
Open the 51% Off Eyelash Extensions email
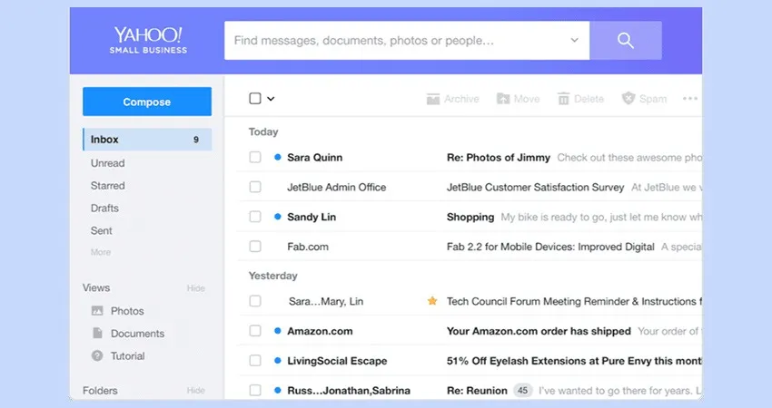pos(574,361)
